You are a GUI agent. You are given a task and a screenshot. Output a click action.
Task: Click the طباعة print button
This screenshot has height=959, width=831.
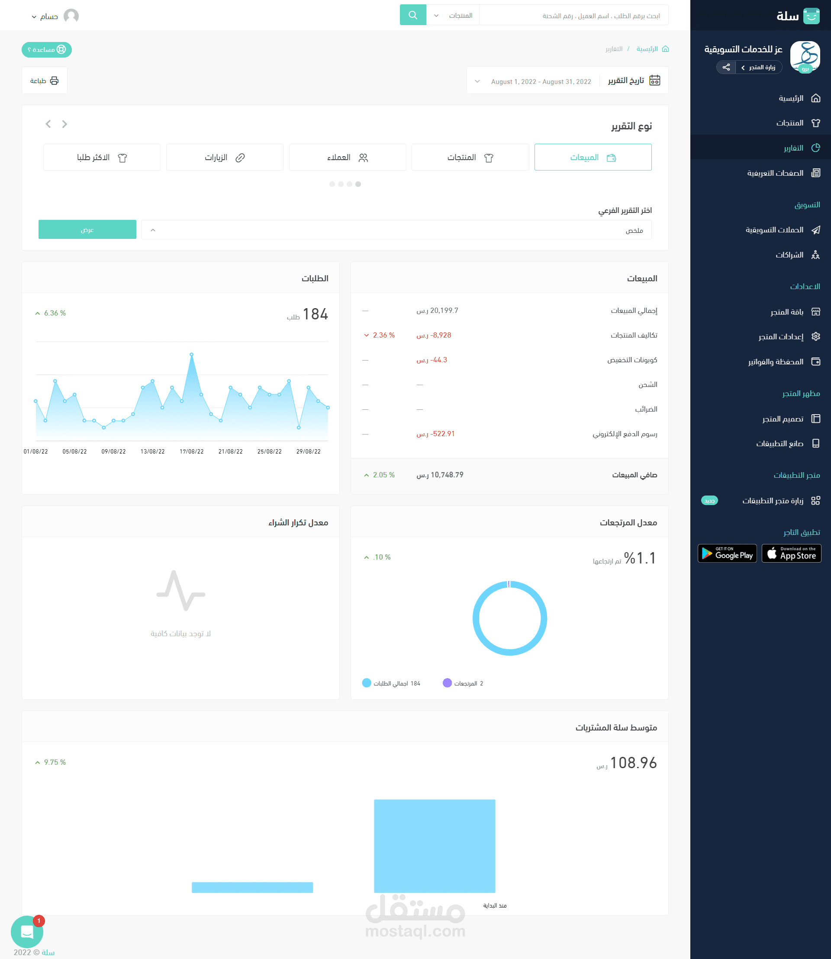45,80
